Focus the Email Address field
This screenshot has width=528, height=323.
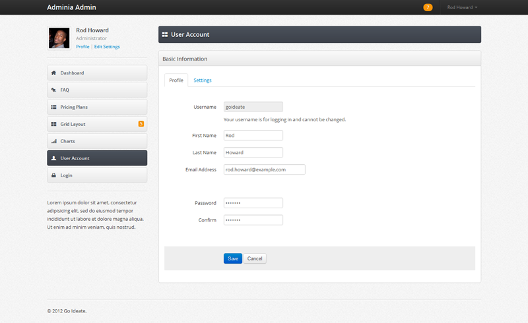(265, 169)
